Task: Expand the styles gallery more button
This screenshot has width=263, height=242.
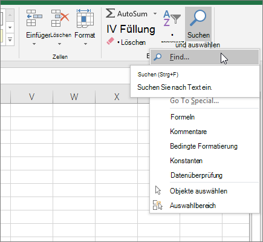Action: point(10,40)
